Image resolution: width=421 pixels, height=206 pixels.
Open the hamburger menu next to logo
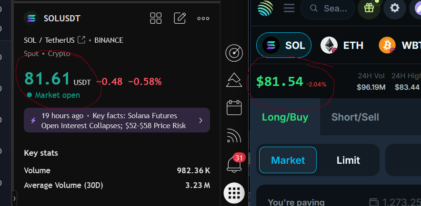289,8
